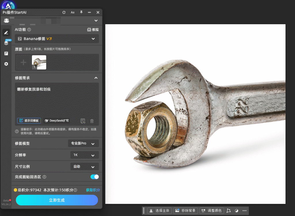Open the history records sidebar icon
This screenshot has width=295, height=216.
point(6,53)
